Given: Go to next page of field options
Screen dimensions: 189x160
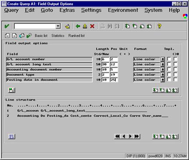Looking at the screenshot, I should click(168, 90).
